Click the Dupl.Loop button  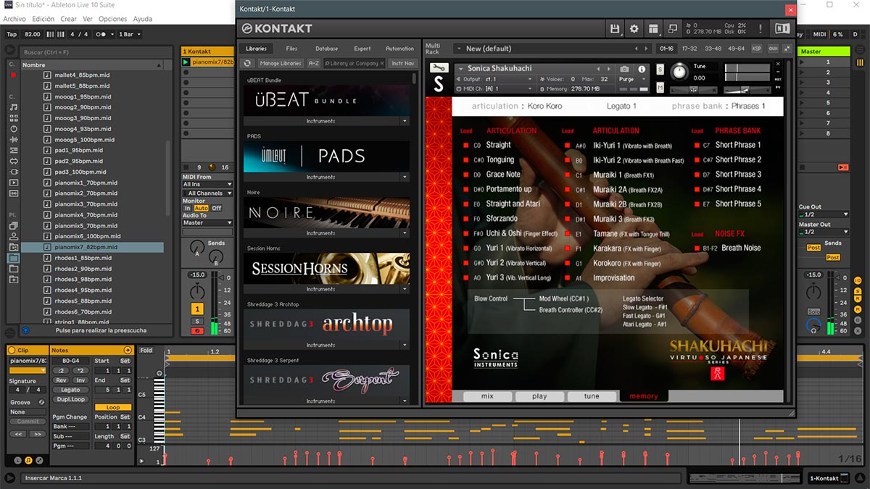pos(70,399)
